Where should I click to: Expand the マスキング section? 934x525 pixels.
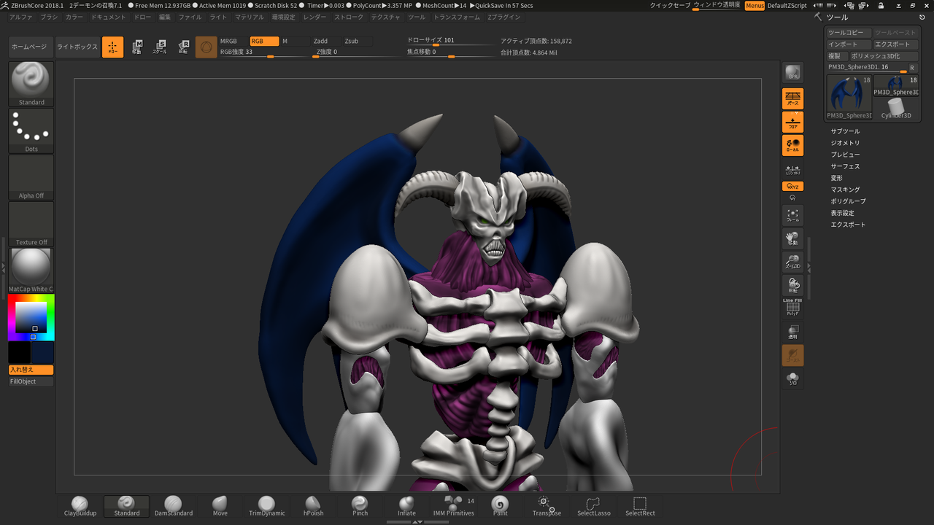click(x=845, y=190)
